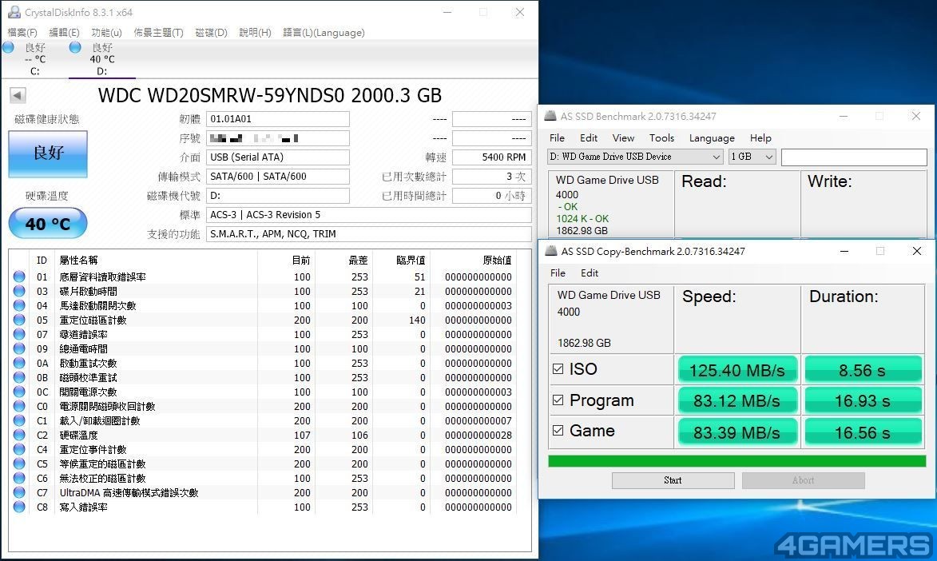Select the C: drive status orb
Viewport: 937px width, 561px height.
(x=8, y=47)
